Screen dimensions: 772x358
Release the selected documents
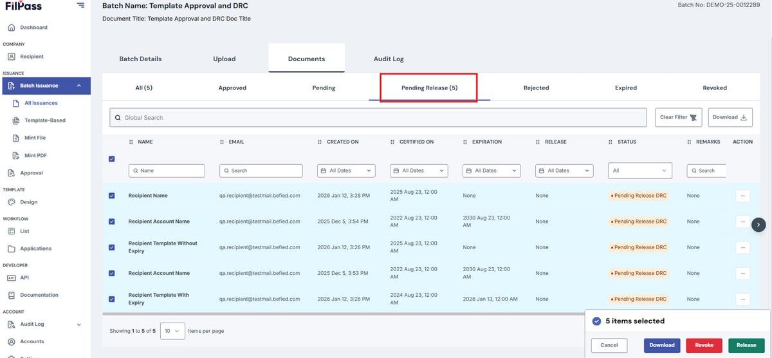coord(746,345)
